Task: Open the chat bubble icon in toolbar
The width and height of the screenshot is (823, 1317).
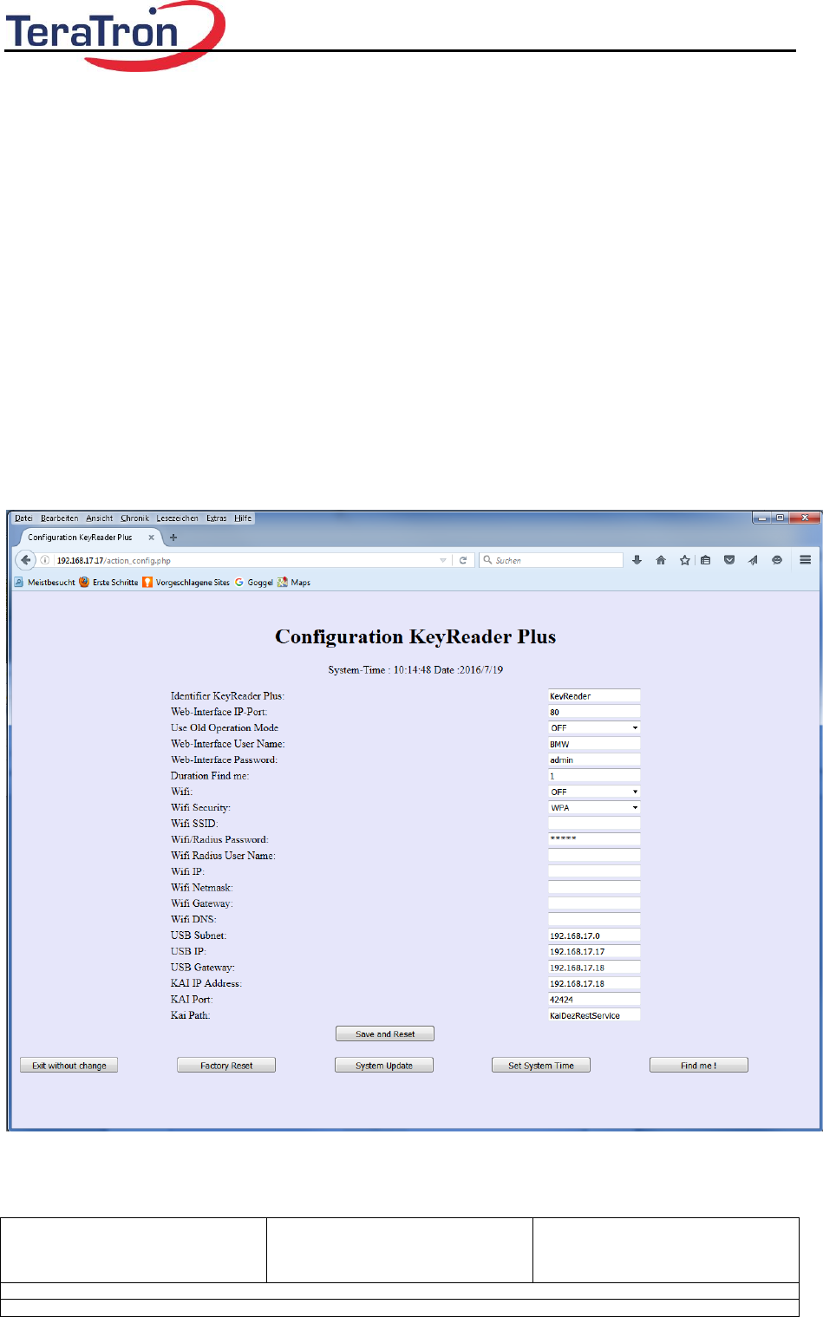Action: [777, 560]
